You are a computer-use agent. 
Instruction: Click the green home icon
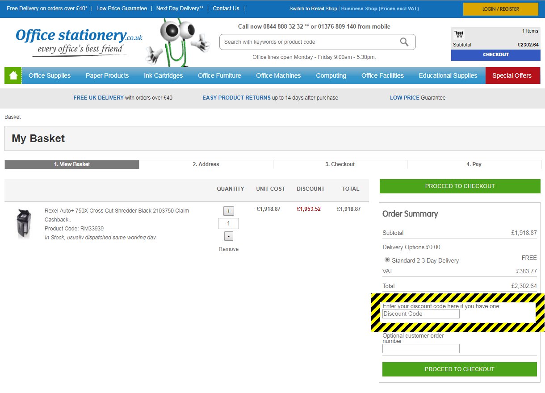click(13, 75)
